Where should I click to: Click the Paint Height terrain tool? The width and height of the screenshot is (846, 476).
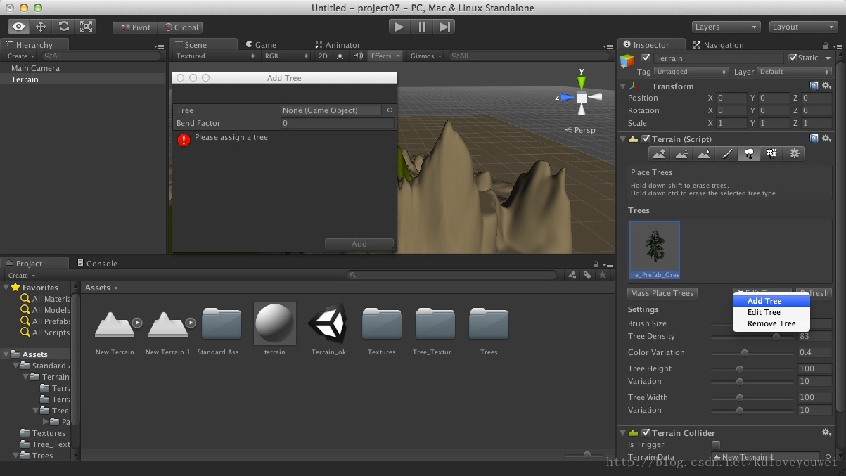coord(681,153)
